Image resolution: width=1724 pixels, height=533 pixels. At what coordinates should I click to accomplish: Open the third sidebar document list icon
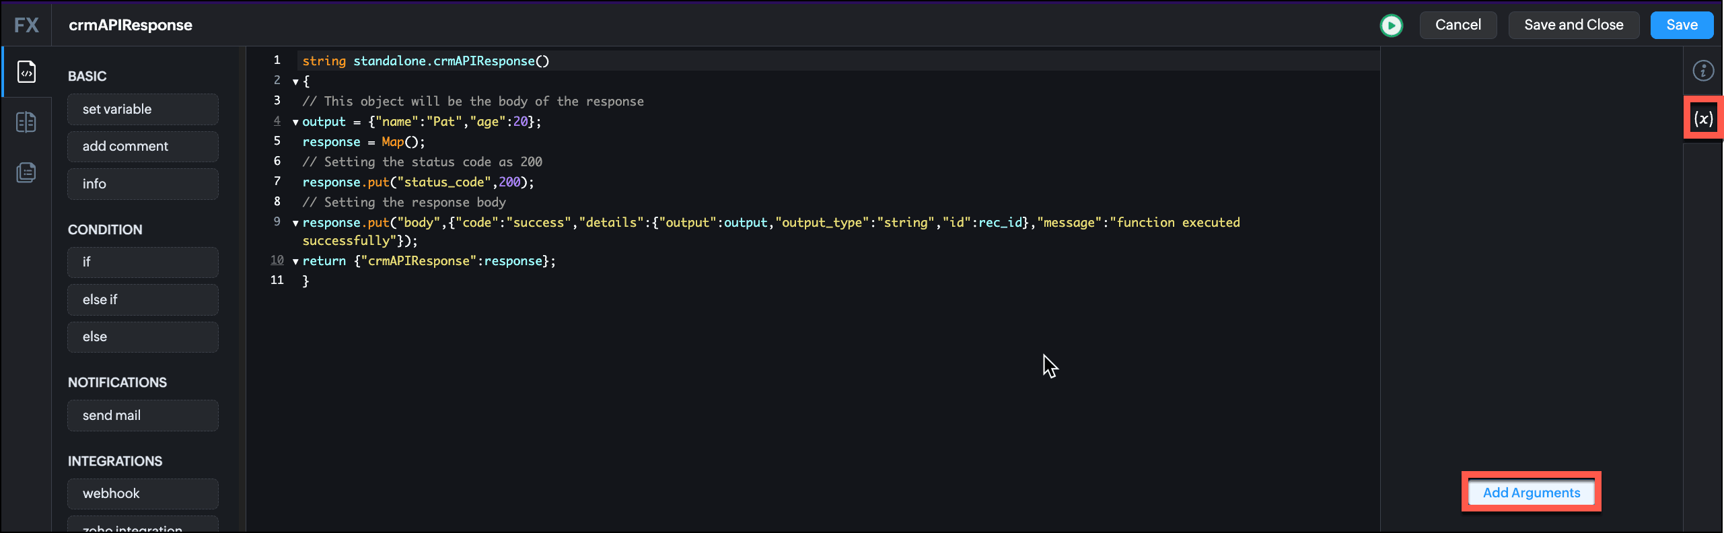pos(26,173)
